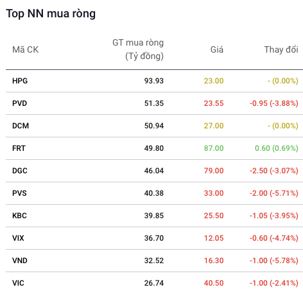303x294 pixels.
Task: Select FRT price 87.00
Action: [214, 148]
